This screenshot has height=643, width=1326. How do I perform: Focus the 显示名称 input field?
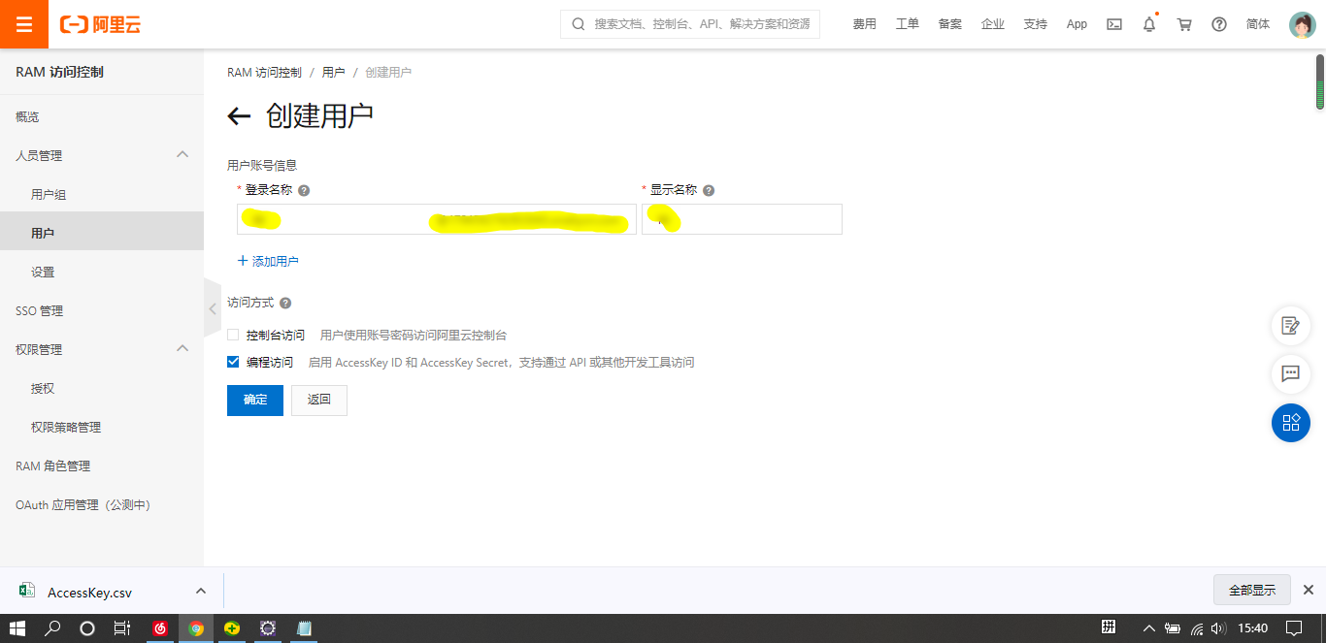[742, 219]
